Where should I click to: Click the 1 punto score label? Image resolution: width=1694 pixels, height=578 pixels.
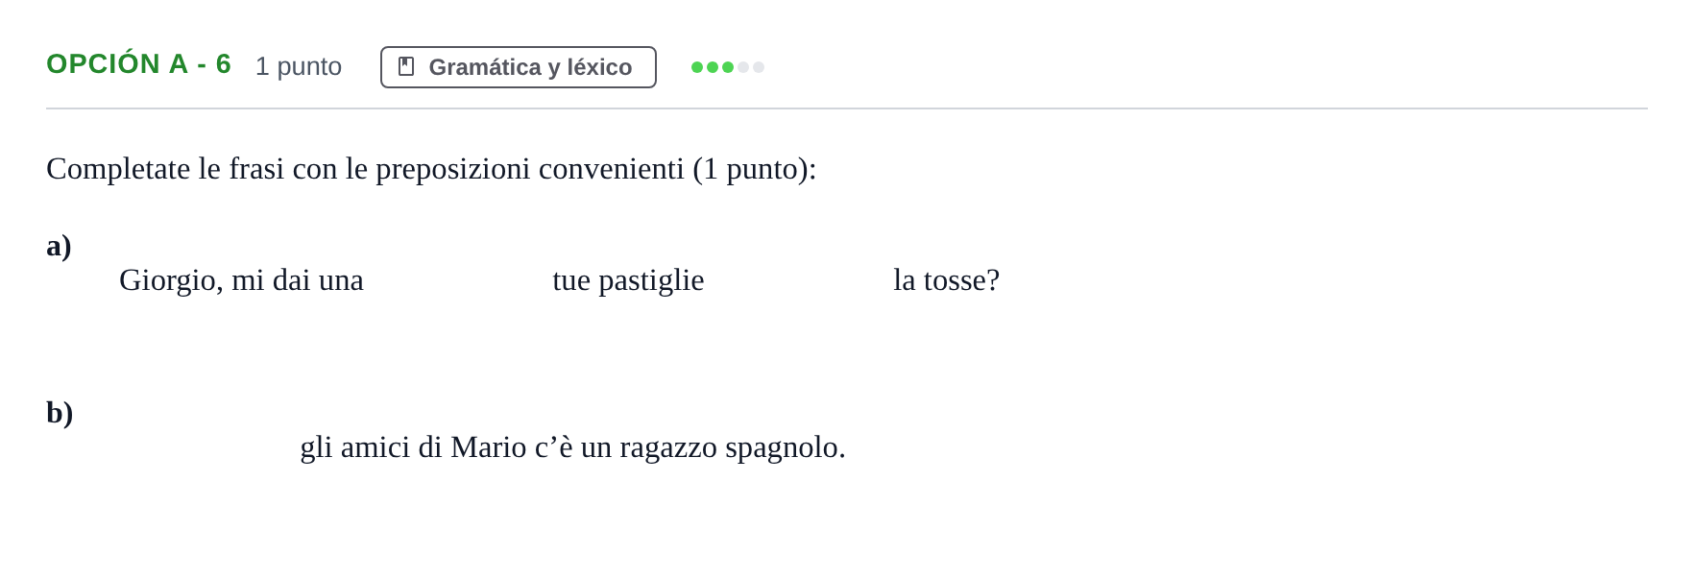[x=299, y=66]
